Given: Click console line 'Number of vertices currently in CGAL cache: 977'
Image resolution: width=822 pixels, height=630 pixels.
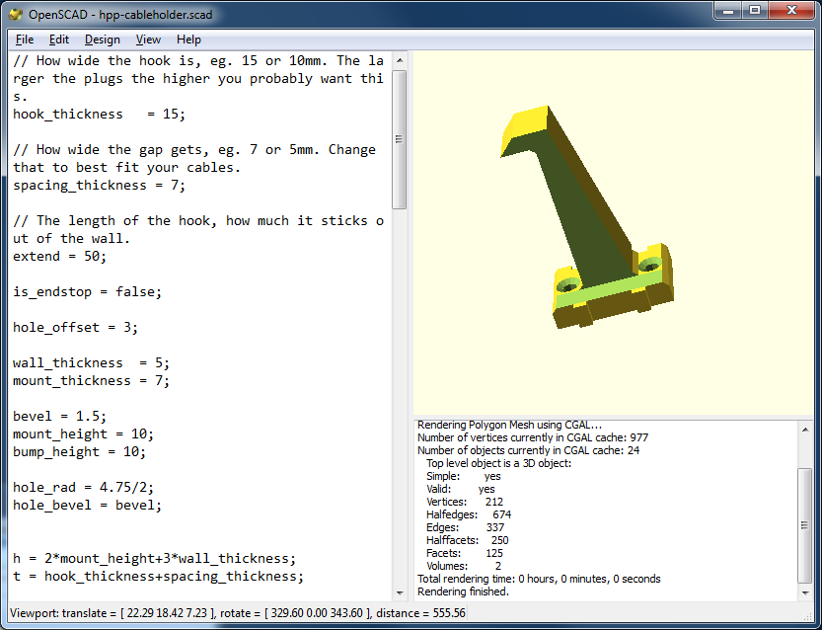Looking at the screenshot, I should (533, 437).
